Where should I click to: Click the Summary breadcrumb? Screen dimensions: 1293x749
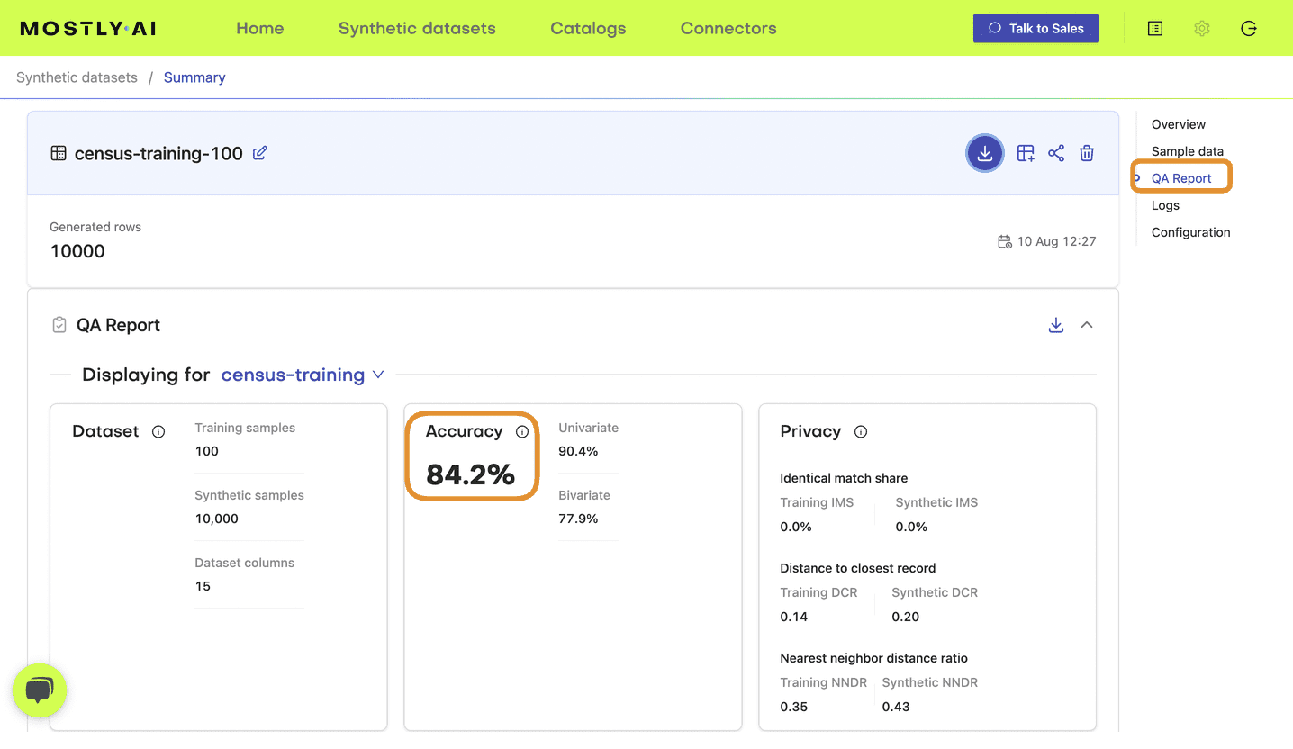tap(194, 77)
